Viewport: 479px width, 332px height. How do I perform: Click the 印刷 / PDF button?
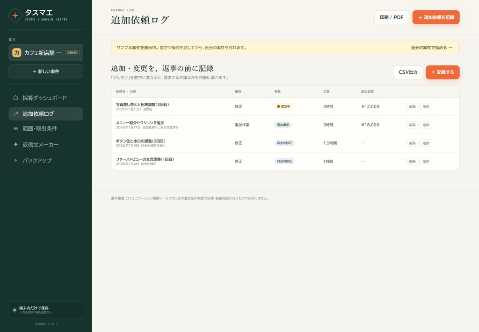click(x=392, y=17)
